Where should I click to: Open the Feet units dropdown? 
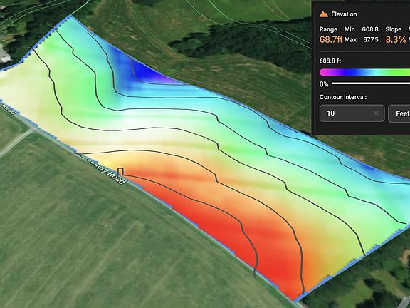[x=399, y=113]
